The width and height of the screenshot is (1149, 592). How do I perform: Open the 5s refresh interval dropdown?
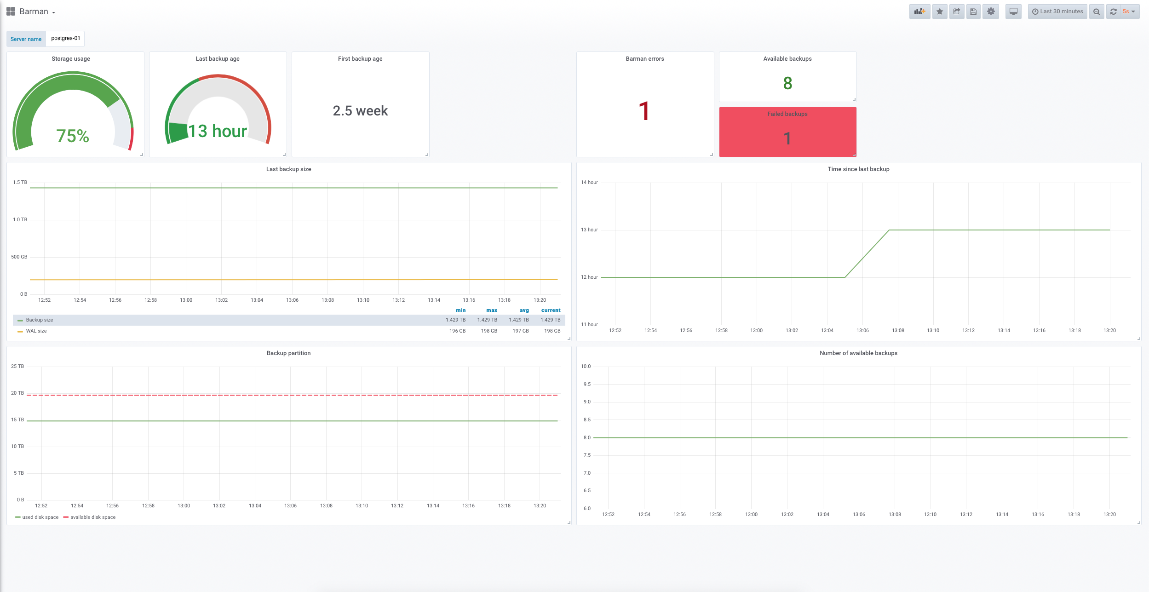tap(1129, 11)
